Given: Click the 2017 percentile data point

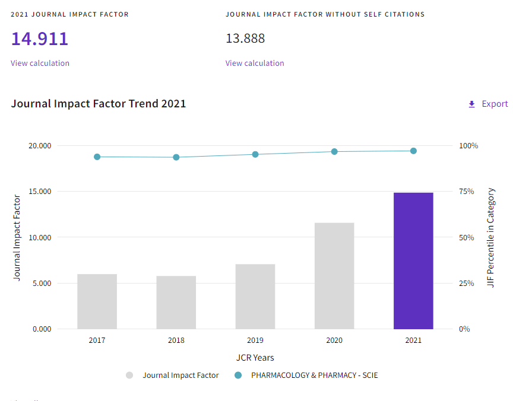Looking at the screenshot, I should pyautogui.click(x=97, y=157).
